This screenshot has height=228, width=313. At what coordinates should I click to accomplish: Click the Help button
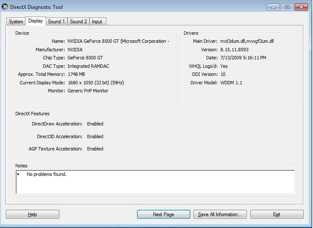click(33, 214)
